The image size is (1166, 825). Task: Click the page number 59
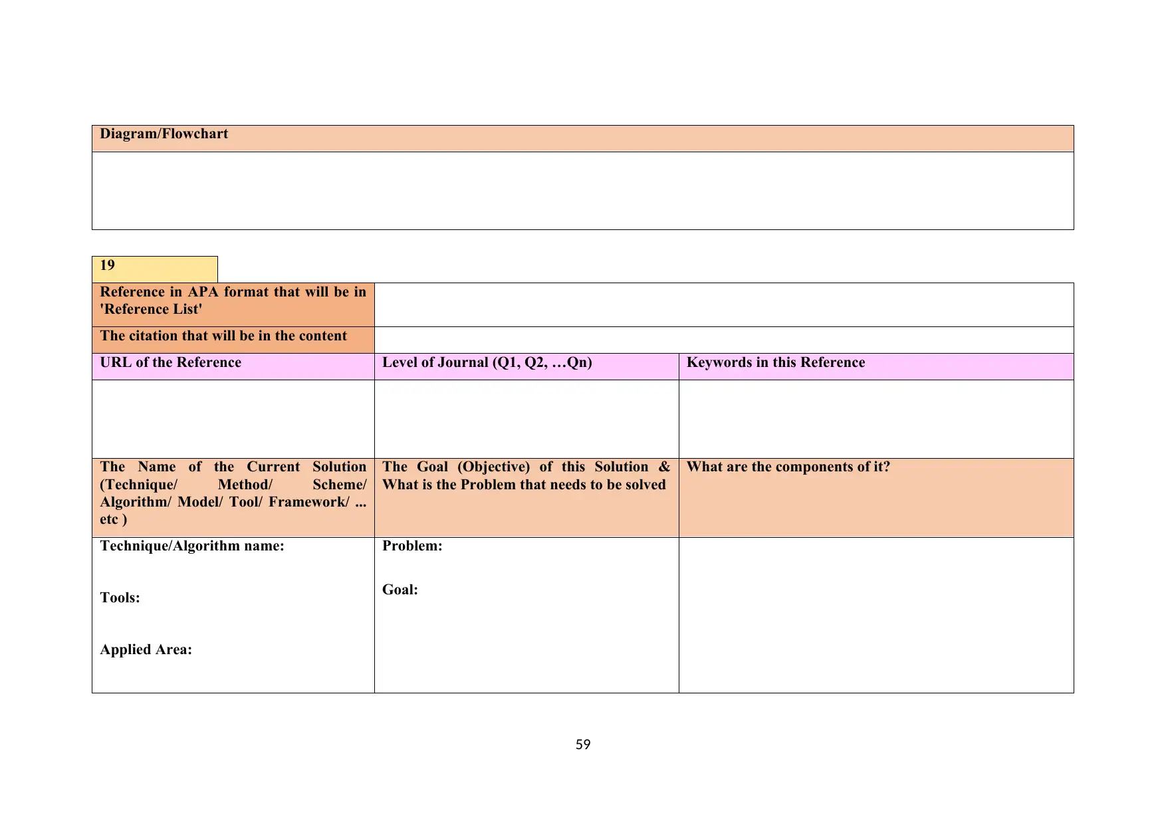pyautogui.click(x=583, y=745)
